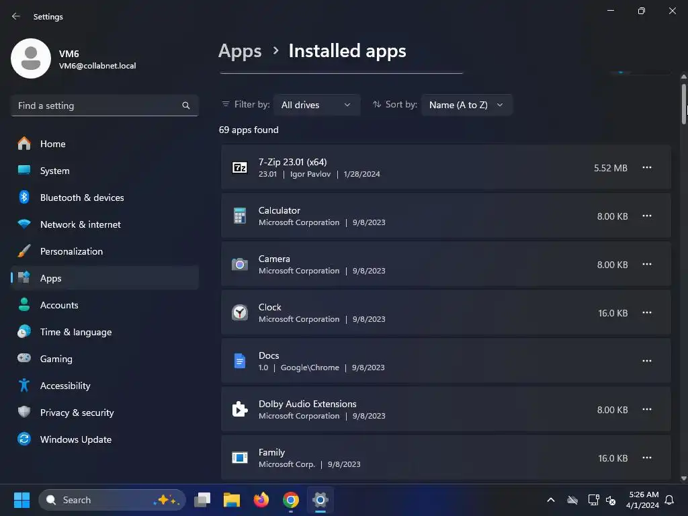This screenshot has width=688, height=516.
Task: Open more options for Clock
Action: tap(647, 312)
